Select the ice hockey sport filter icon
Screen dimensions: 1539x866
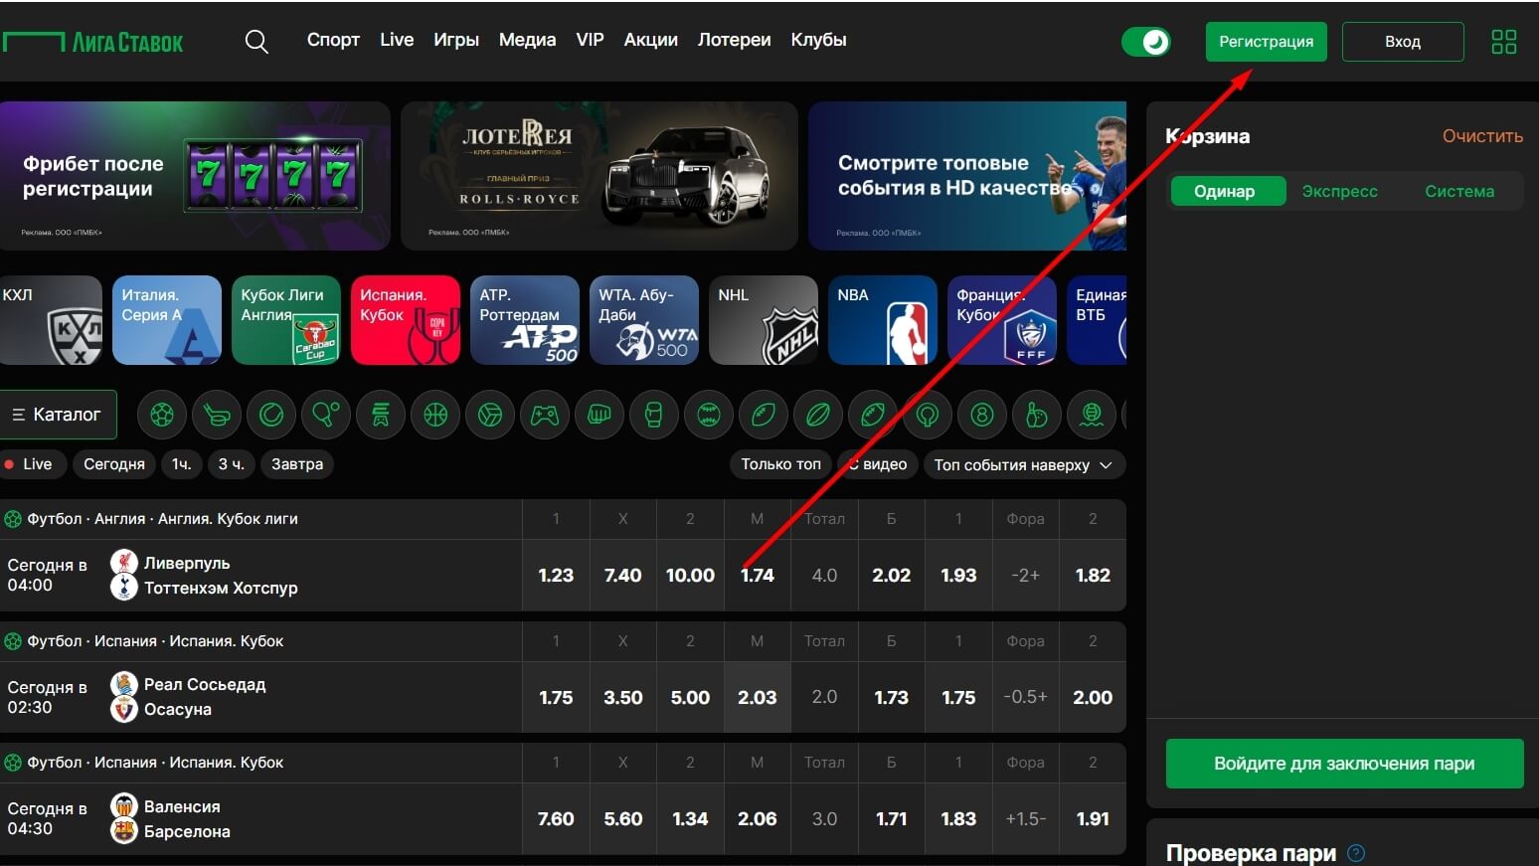(217, 415)
